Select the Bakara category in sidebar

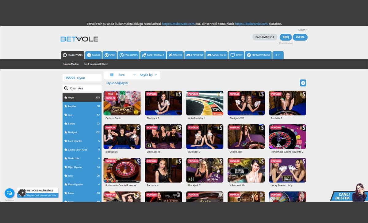[x=82, y=123]
